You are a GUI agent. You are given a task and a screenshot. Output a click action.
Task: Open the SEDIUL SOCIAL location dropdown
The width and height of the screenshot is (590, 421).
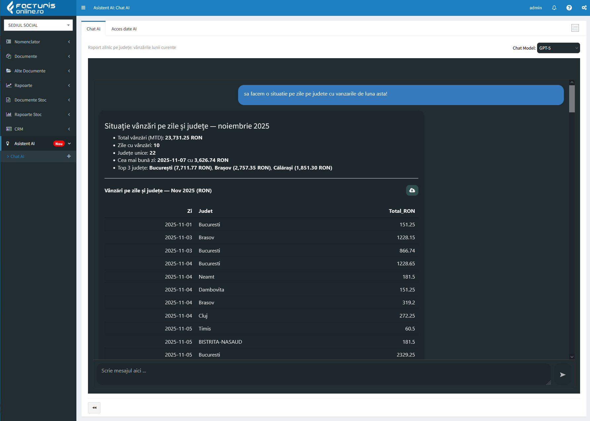(x=38, y=25)
